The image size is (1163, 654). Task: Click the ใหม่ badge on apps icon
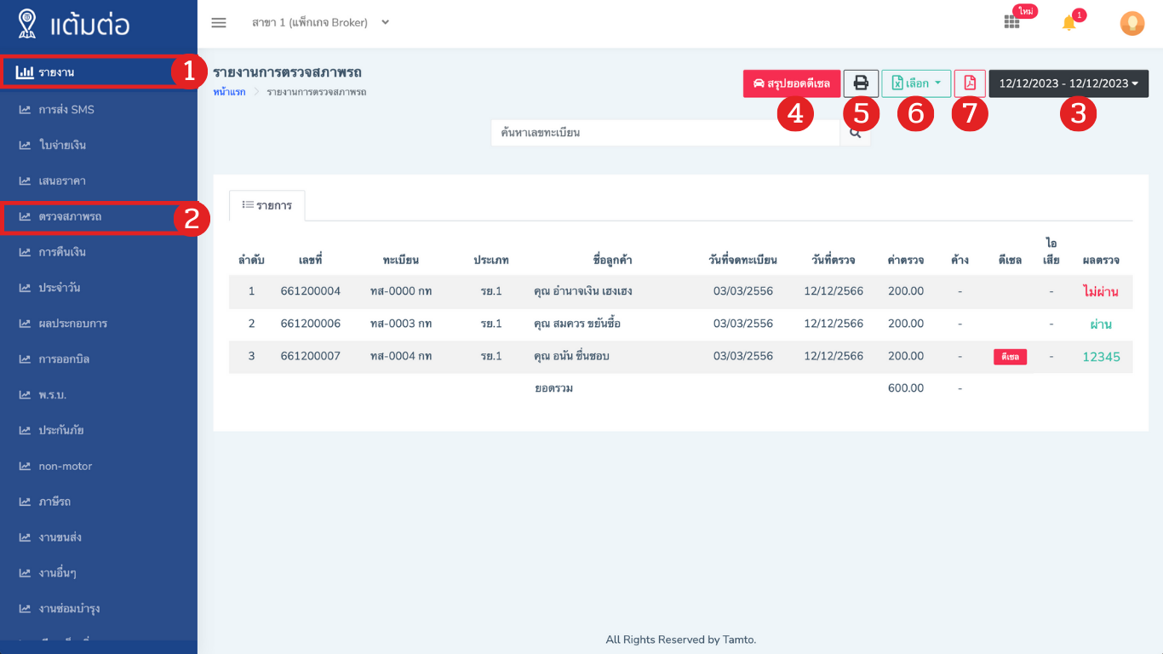(1024, 11)
